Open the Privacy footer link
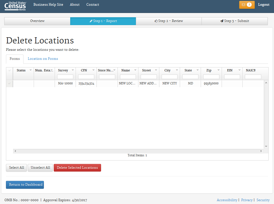Viewport: 274px width, 204px height. click(x=247, y=200)
